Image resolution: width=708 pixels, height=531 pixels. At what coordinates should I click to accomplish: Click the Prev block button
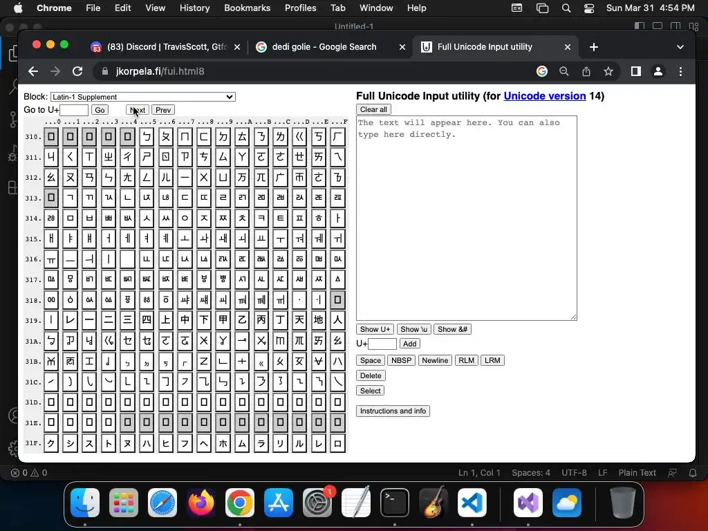point(163,110)
